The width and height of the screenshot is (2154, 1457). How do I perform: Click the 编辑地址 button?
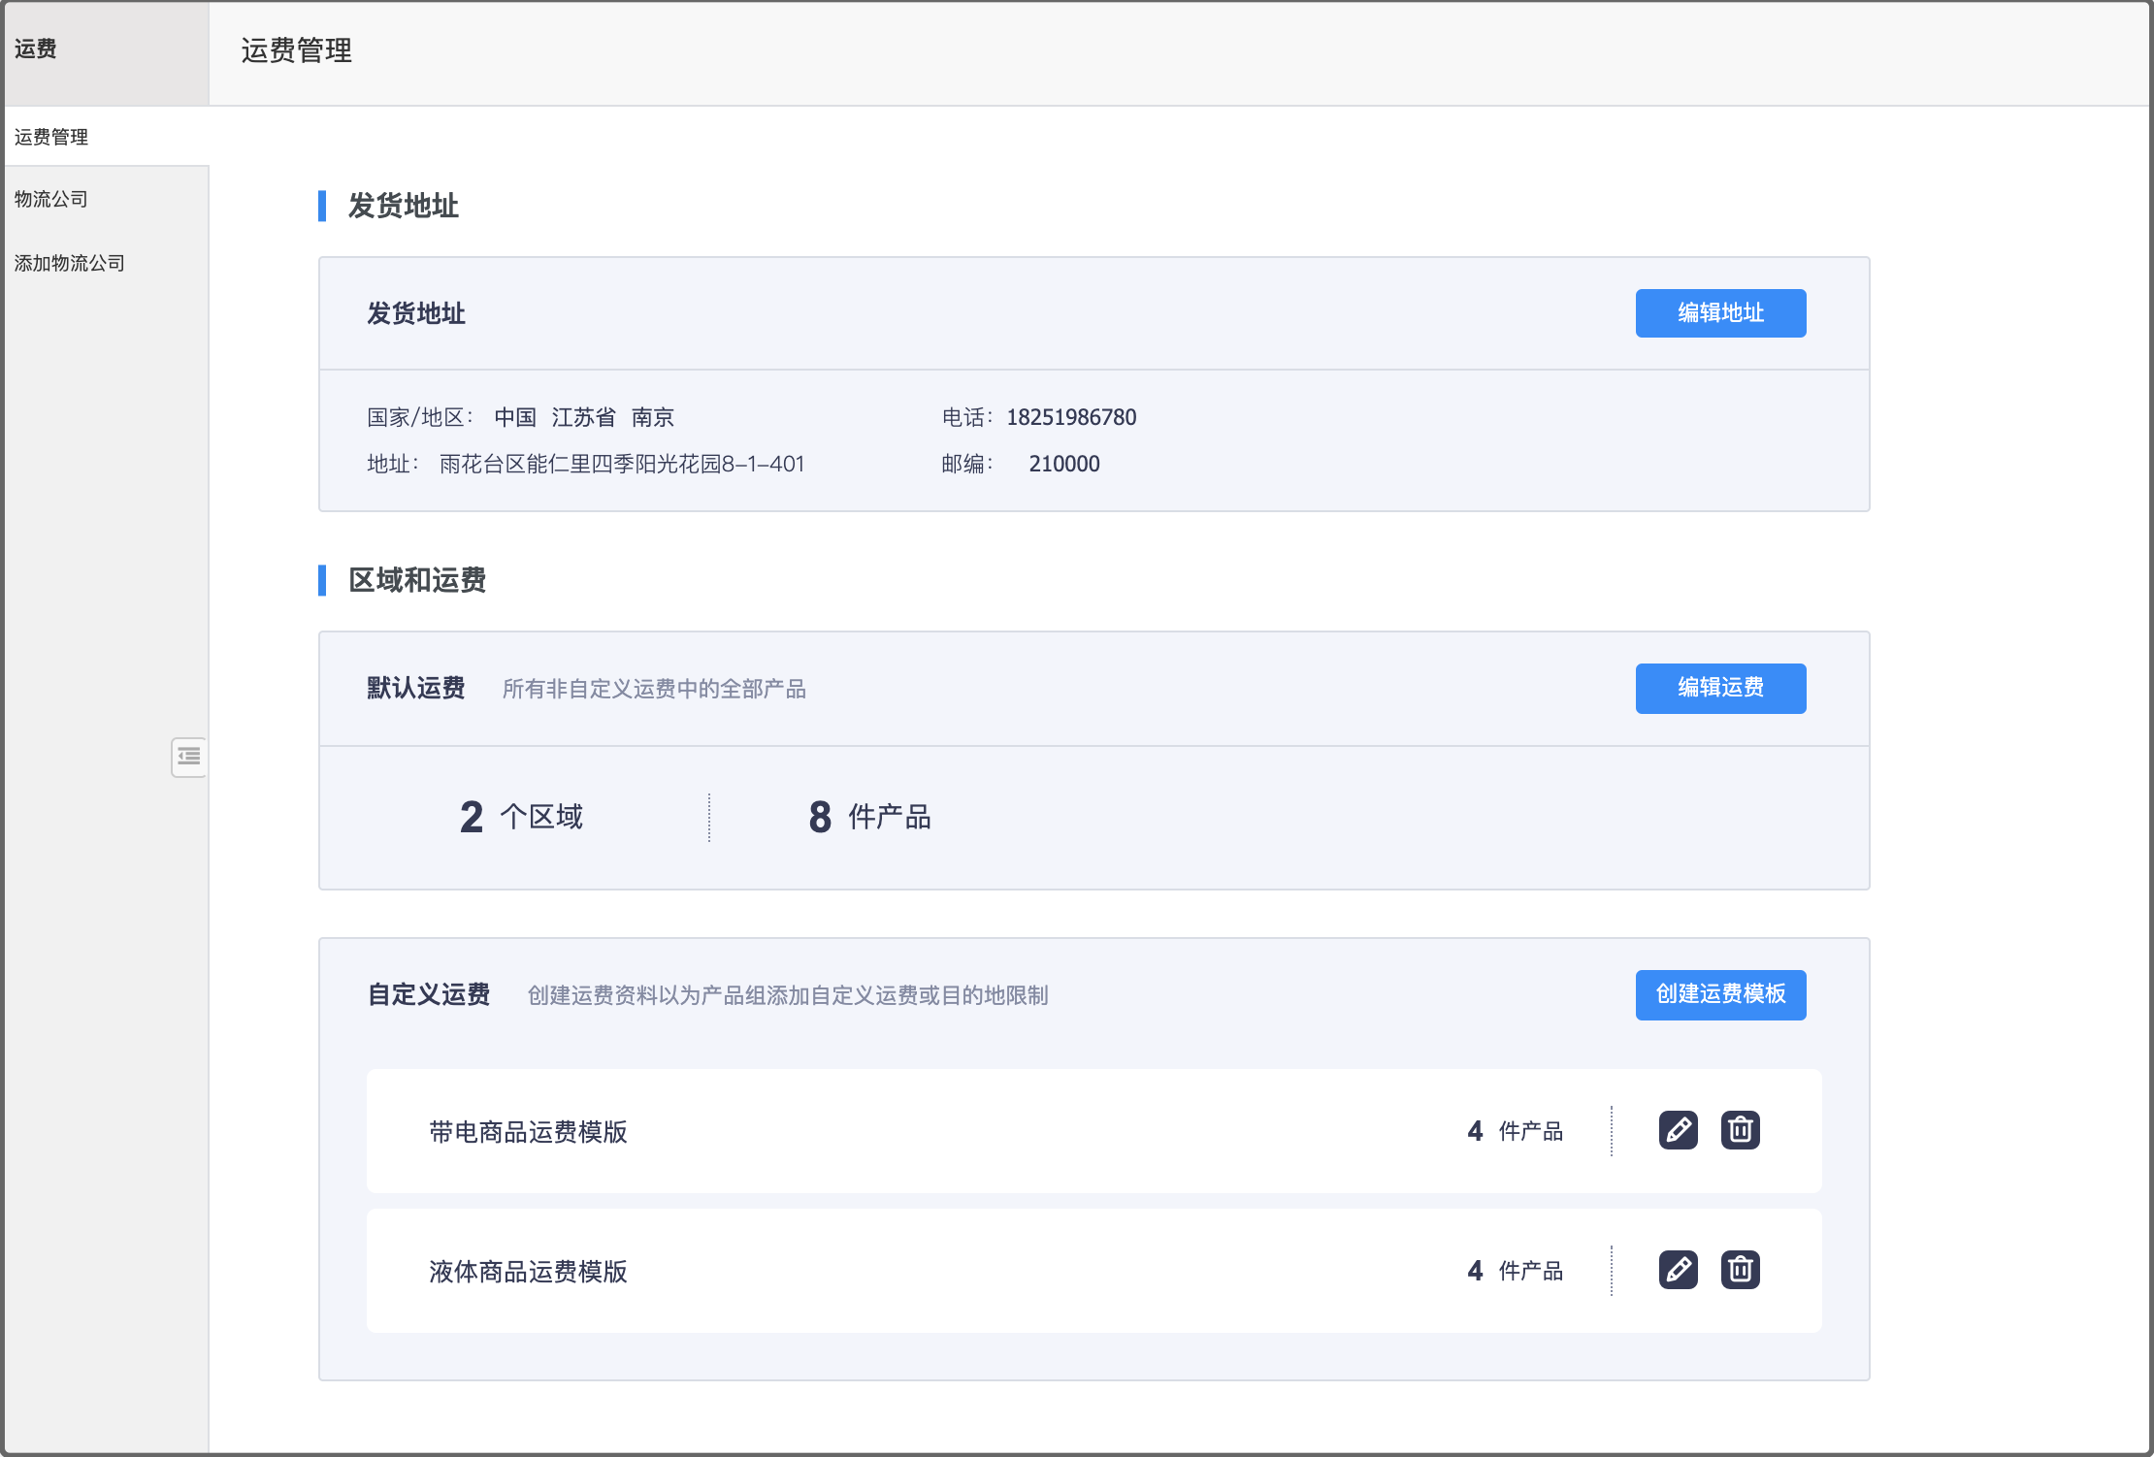[x=1719, y=313]
